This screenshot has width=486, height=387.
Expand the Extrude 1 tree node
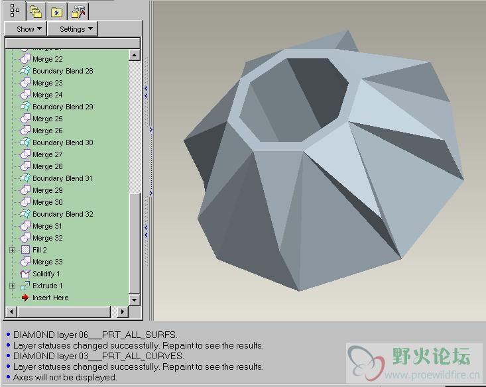click(x=12, y=286)
